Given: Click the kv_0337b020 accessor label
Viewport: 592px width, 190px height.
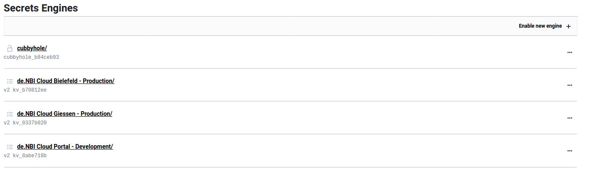Looking at the screenshot, I should tap(29, 123).
